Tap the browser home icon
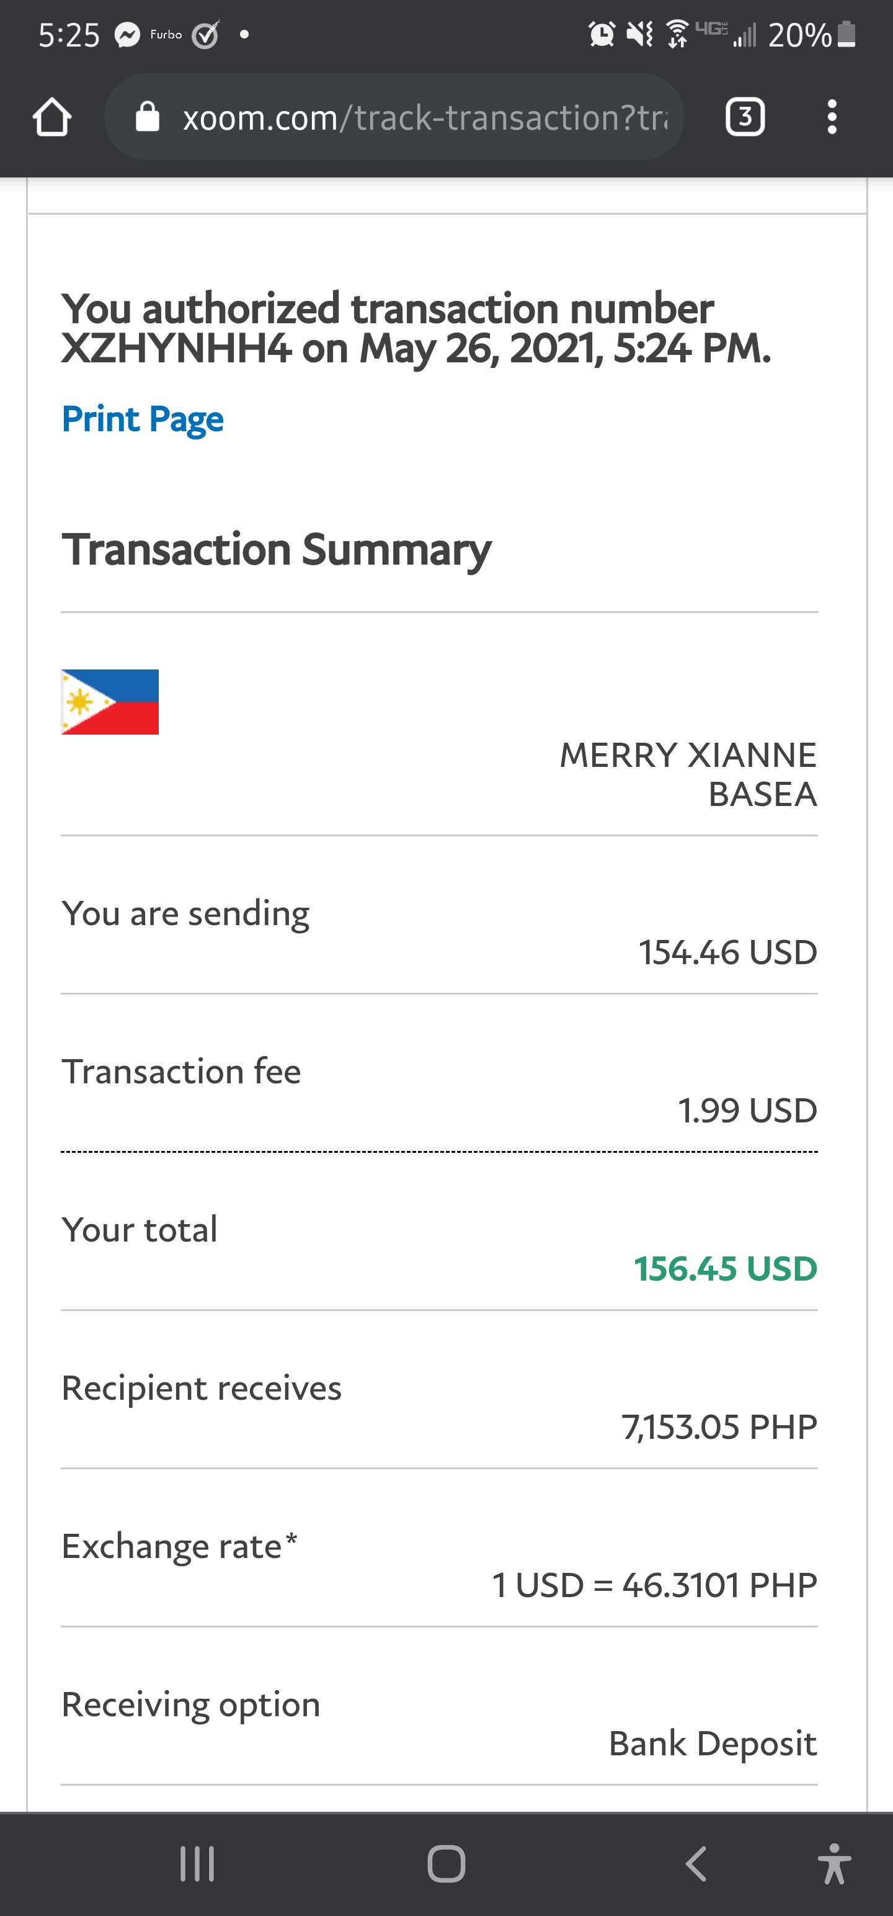This screenshot has height=1916, width=893. [52, 117]
